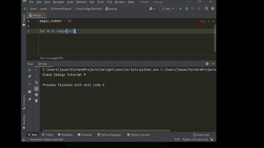Print the Run console output
264x148 pixels.
click(x=36, y=95)
